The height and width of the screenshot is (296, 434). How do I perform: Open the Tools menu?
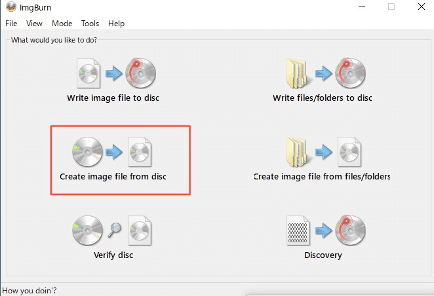coord(90,24)
